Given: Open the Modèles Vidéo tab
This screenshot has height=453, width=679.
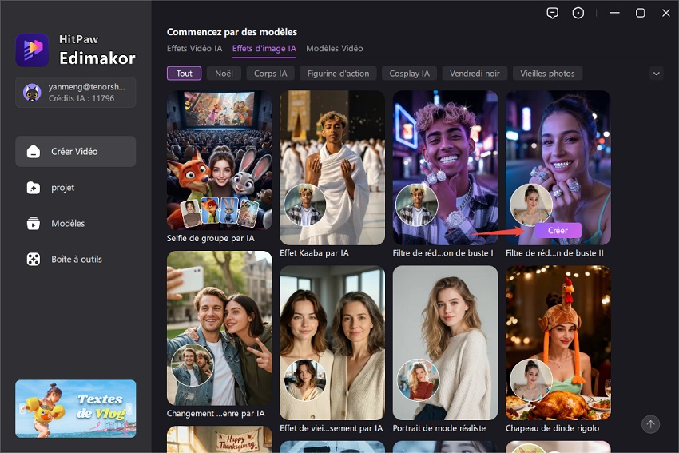Looking at the screenshot, I should point(334,49).
